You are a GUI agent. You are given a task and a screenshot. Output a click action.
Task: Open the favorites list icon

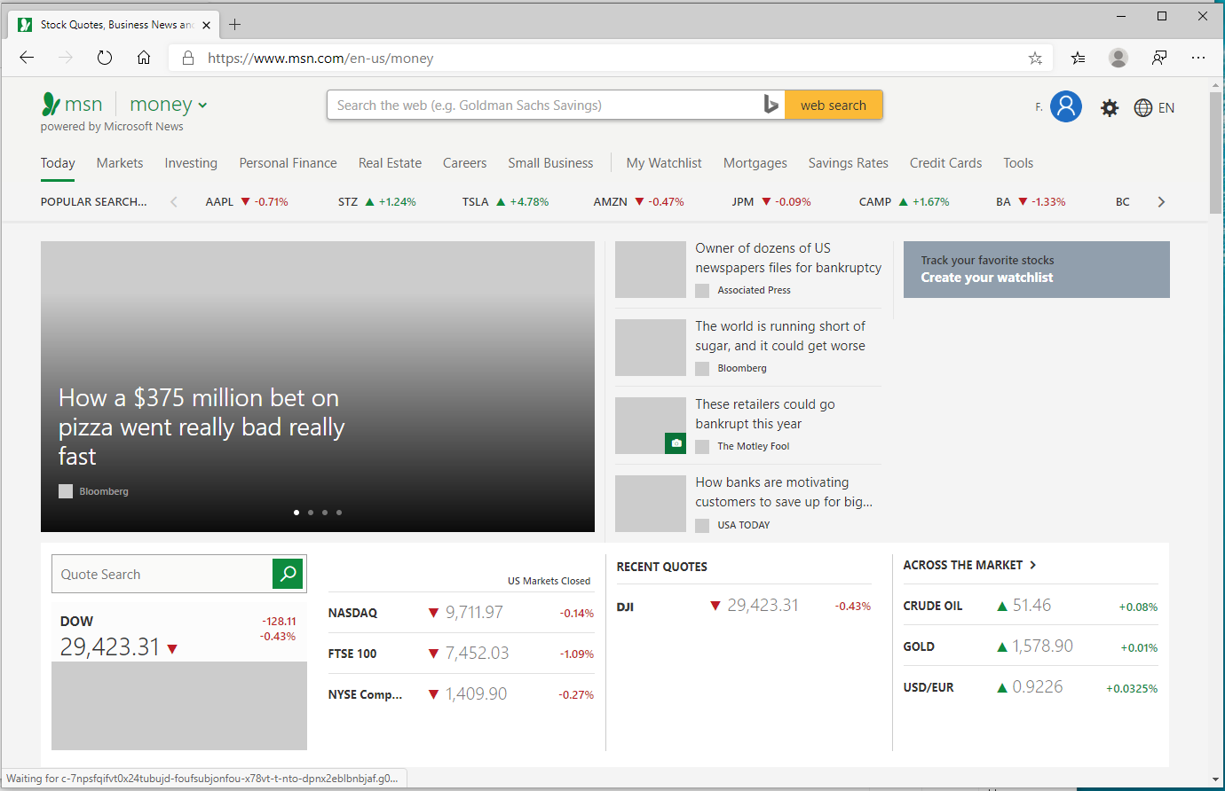point(1078,58)
